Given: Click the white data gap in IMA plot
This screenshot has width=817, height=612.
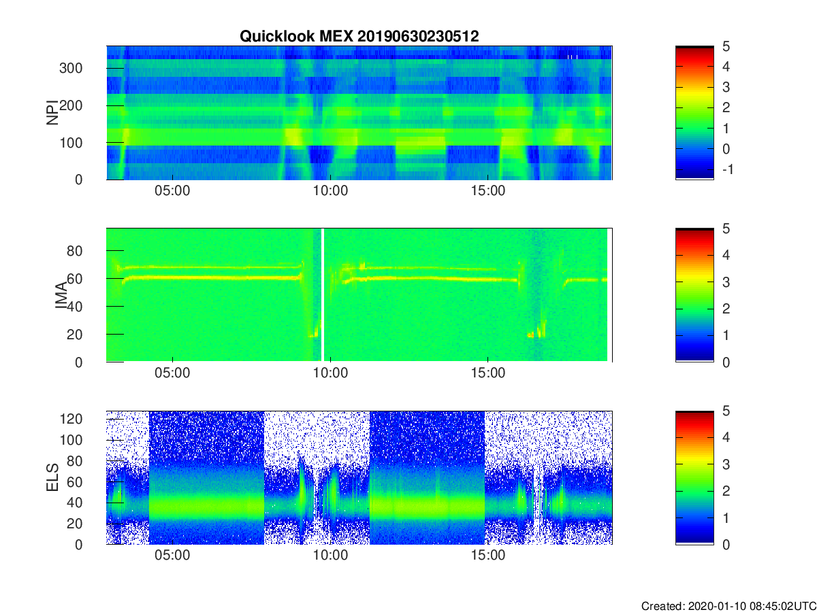Looking at the screenshot, I should (x=322, y=295).
